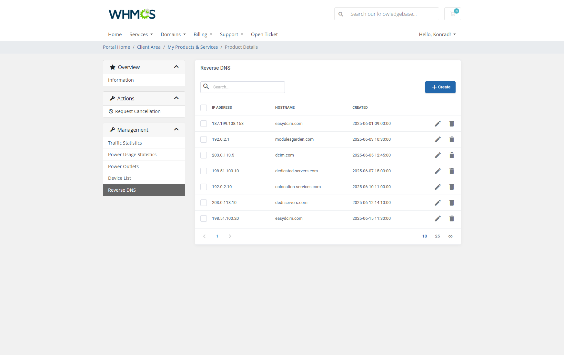Show 25 entries per page

point(438,236)
